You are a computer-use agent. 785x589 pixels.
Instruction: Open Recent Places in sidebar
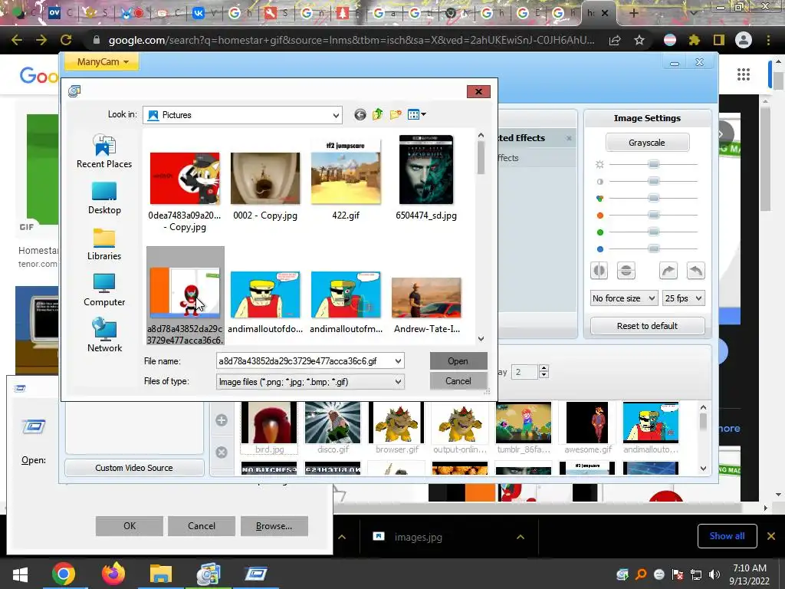(104, 151)
